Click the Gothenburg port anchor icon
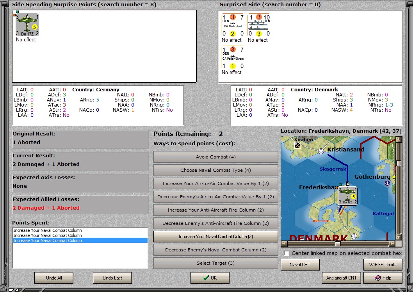Image resolution: width=413 pixels, height=292 pixels. (387, 183)
